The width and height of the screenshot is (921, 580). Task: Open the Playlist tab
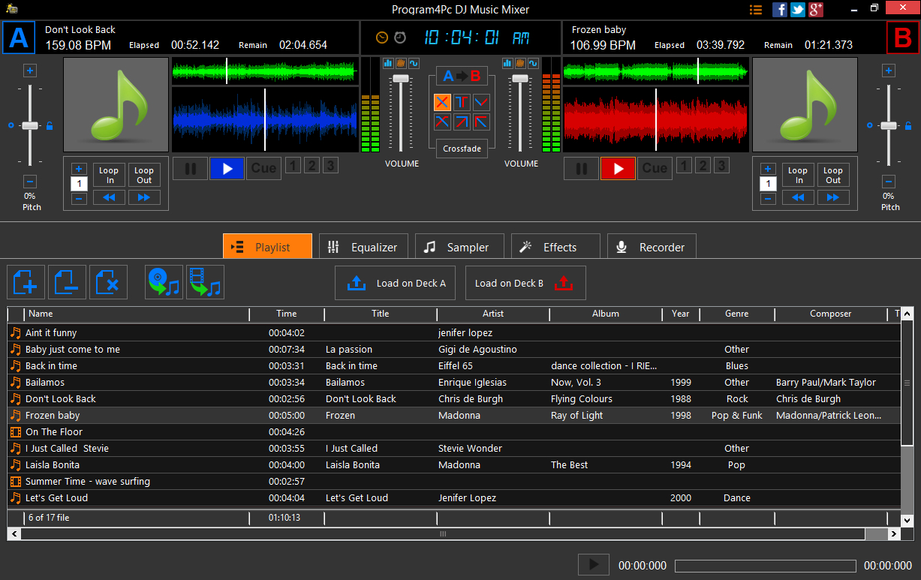point(267,247)
